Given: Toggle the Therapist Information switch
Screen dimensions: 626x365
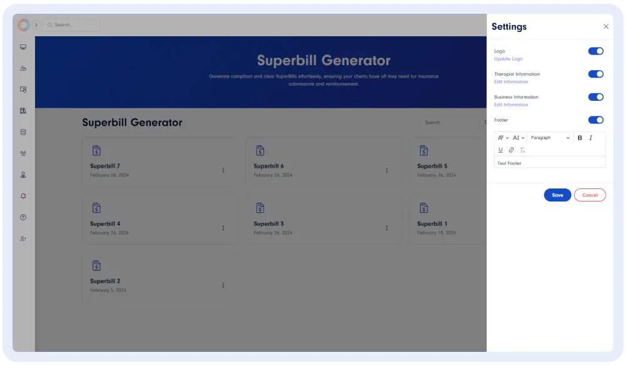Looking at the screenshot, I should 596,74.
